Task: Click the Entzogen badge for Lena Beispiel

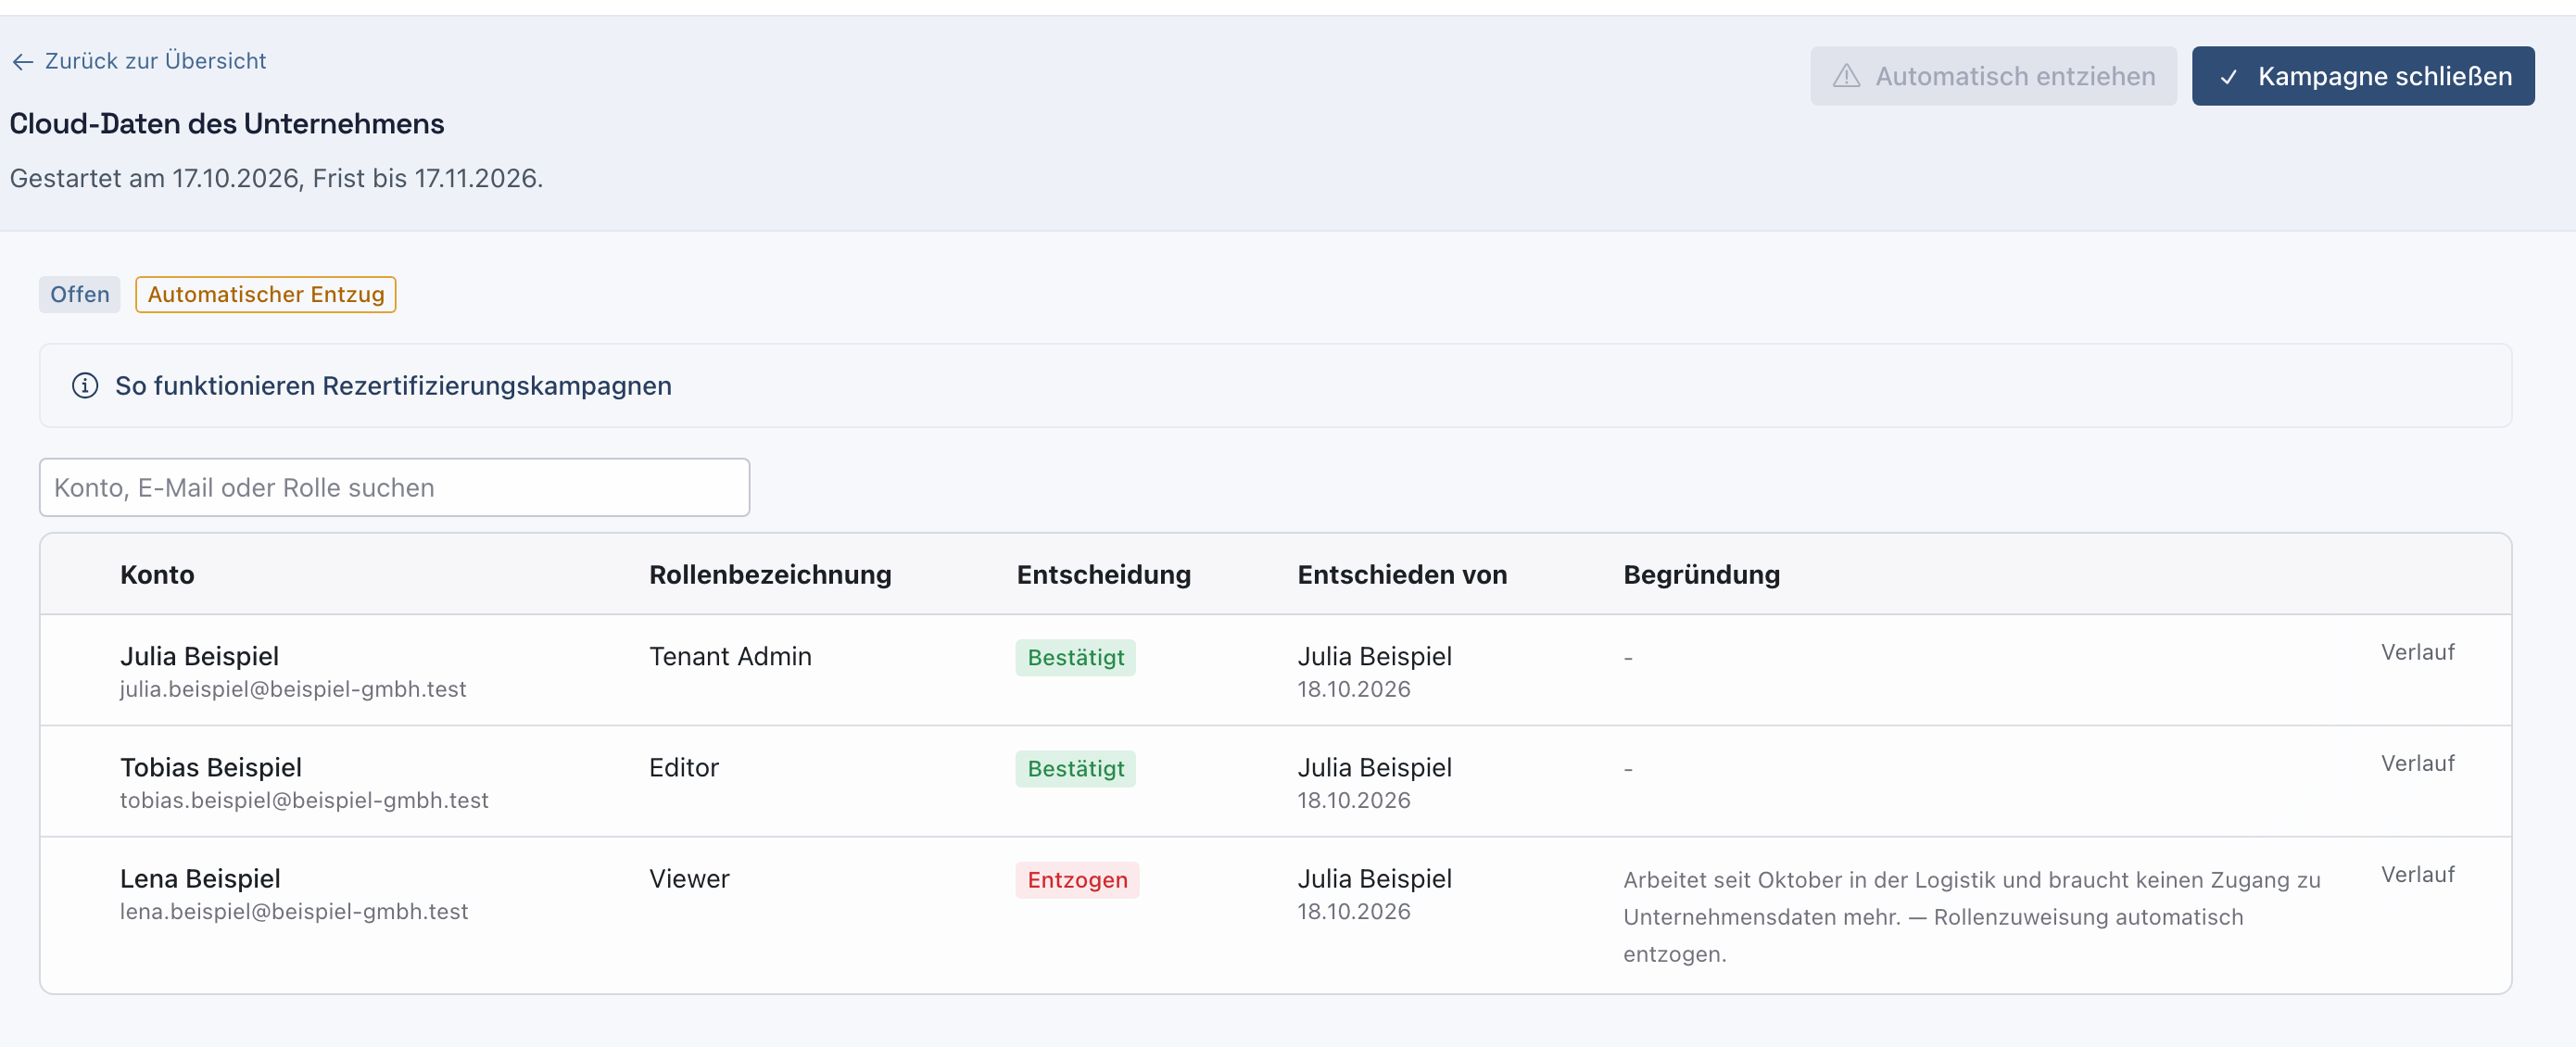Action: (x=1077, y=880)
